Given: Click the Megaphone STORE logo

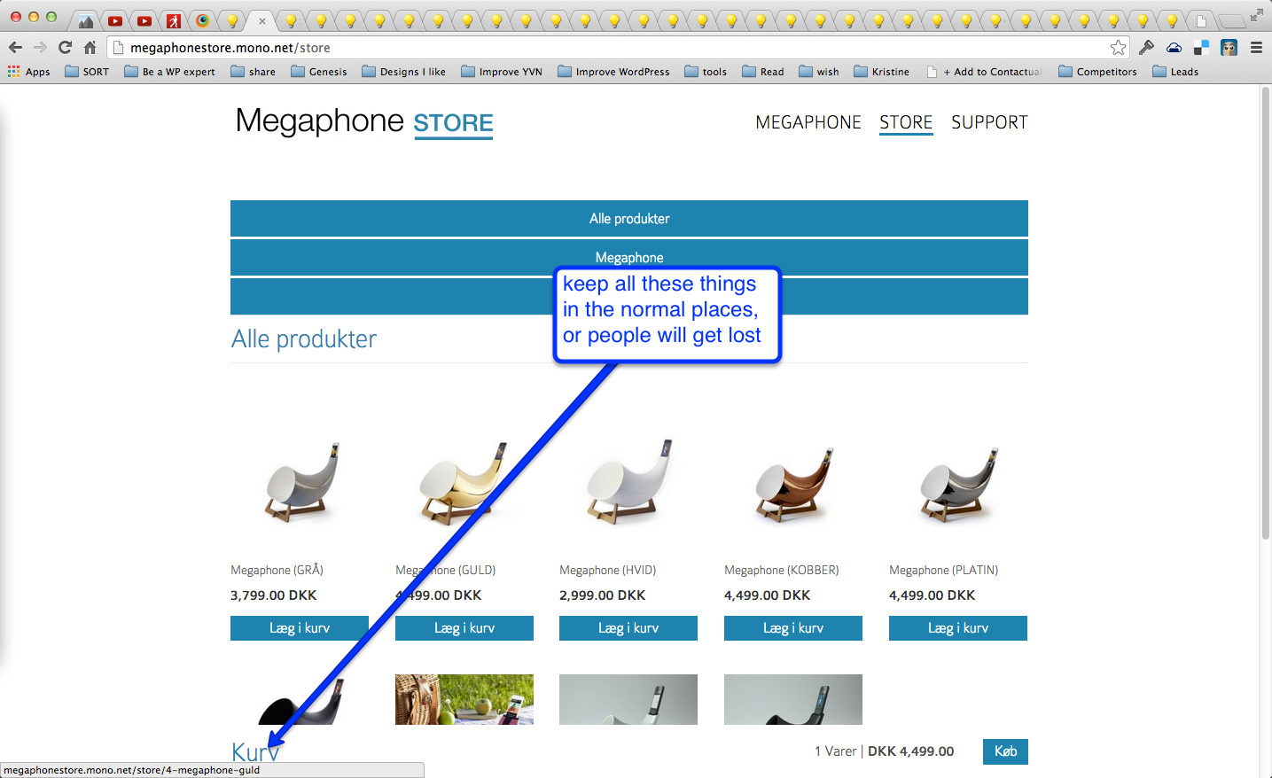Looking at the screenshot, I should pyautogui.click(x=364, y=121).
